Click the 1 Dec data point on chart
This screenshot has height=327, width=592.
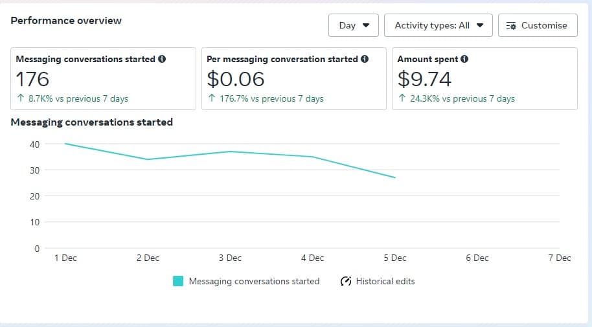65,144
